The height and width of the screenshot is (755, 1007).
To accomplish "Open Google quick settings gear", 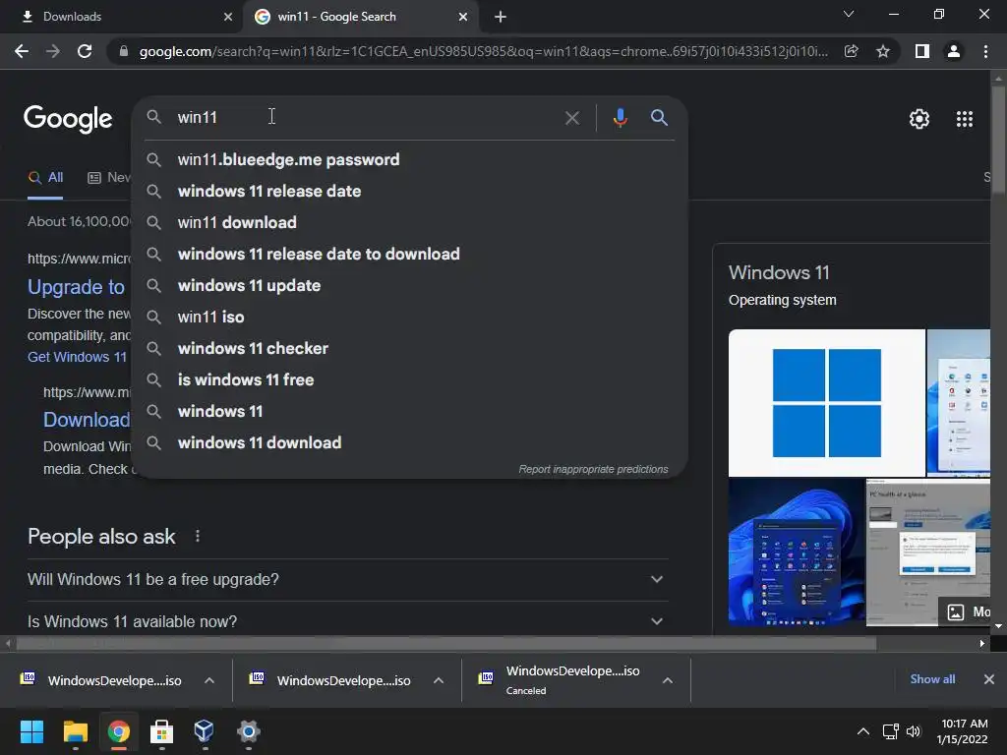I will tap(919, 119).
